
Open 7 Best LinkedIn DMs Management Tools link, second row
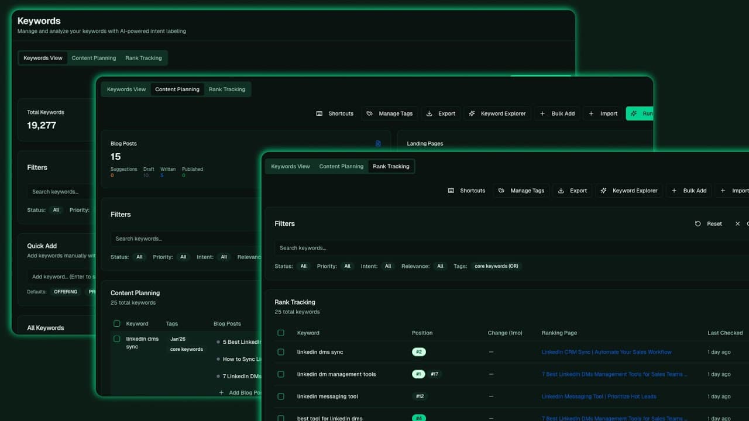point(614,374)
